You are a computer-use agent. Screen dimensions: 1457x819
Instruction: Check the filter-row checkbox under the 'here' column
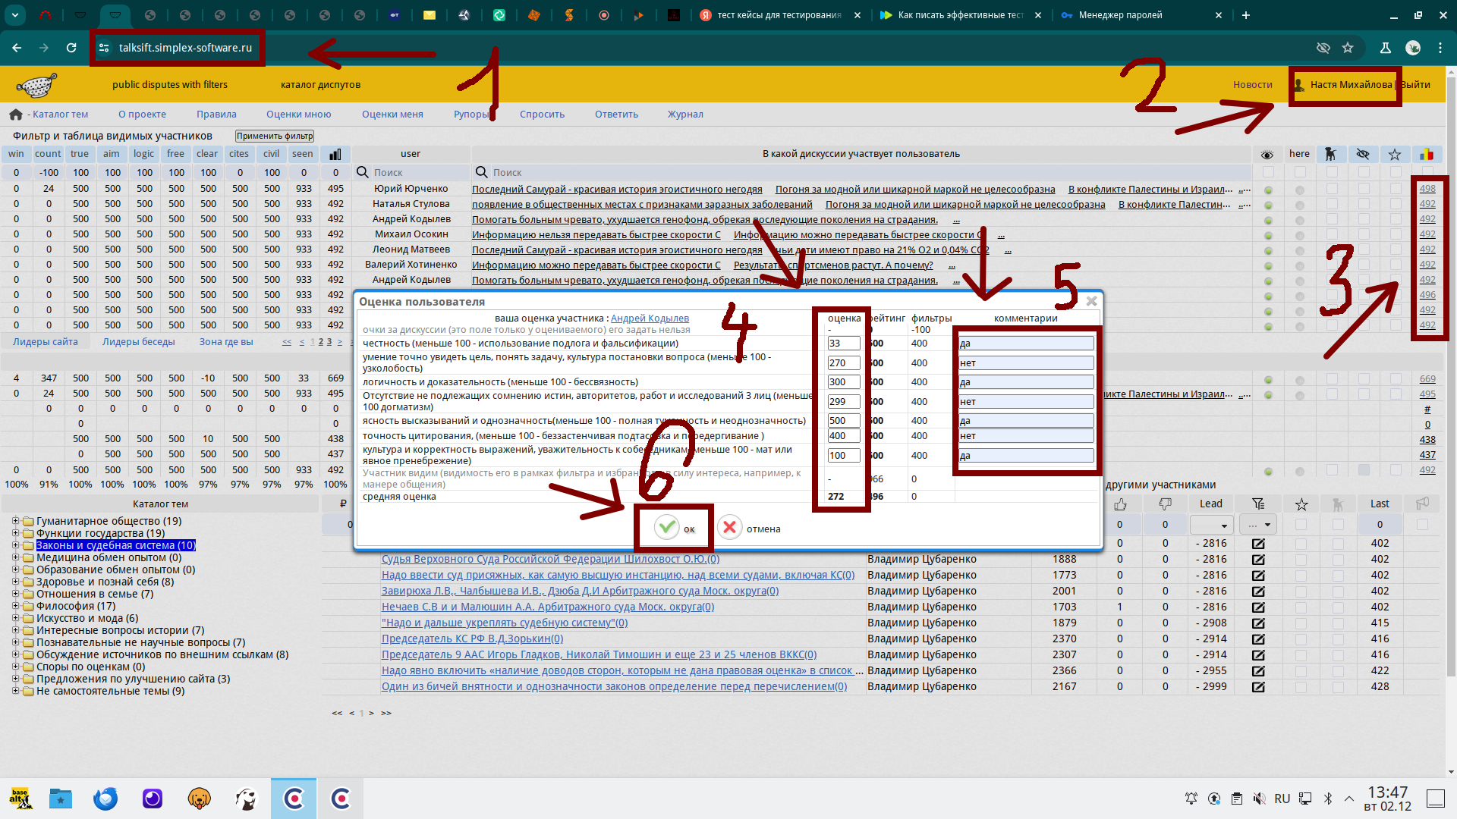point(1300,172)
